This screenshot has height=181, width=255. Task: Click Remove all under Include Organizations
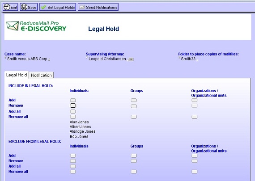pyautogui.click(x=194, y=117)
